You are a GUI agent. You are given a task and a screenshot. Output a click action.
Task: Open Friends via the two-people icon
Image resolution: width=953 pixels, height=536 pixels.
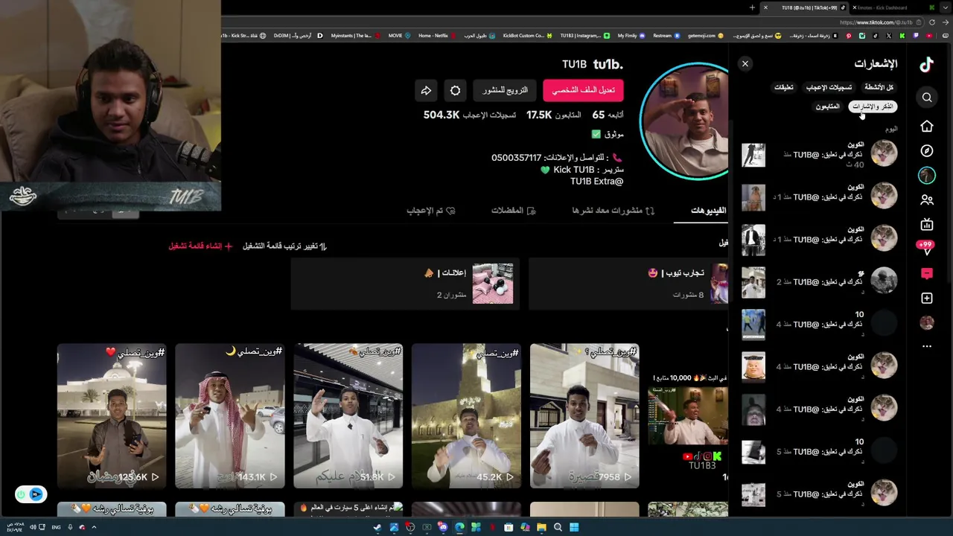[x=927, y=200]
